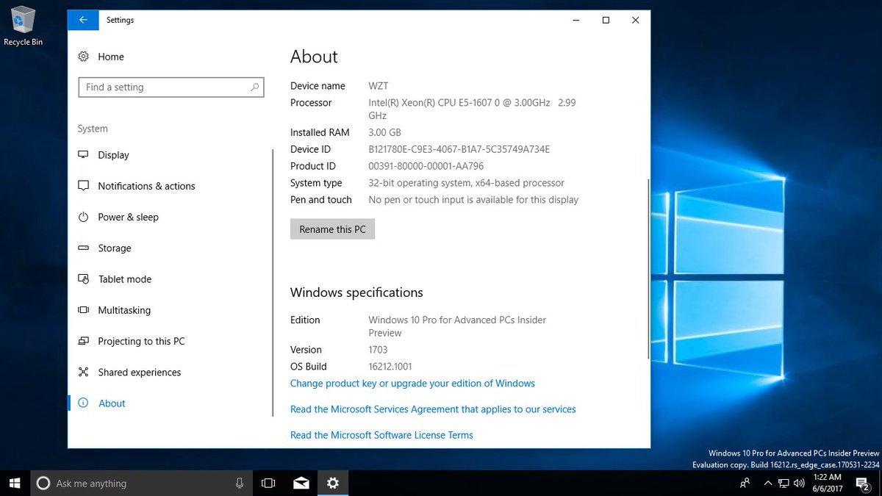
Task: Open the Display settings page
Action: click(113, 155)
